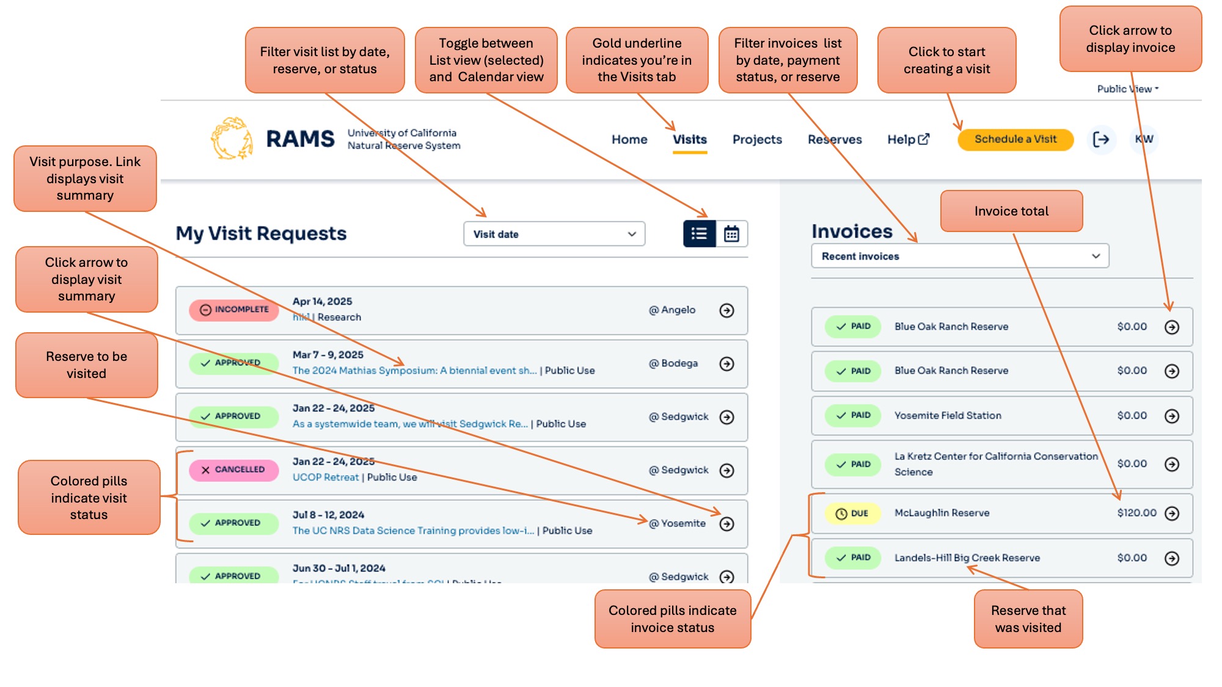Select the Visits tab

[690, 139]
